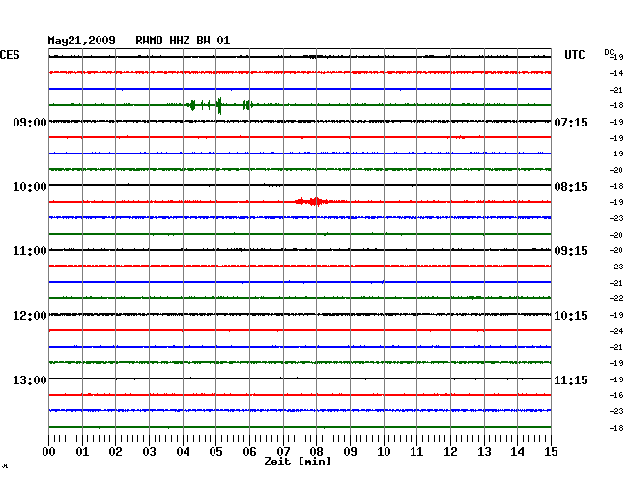Screen dimensions: 628x477
Task: Click minute label 08 on time axis
Action: pyautogui.click(x=316, y=452)
